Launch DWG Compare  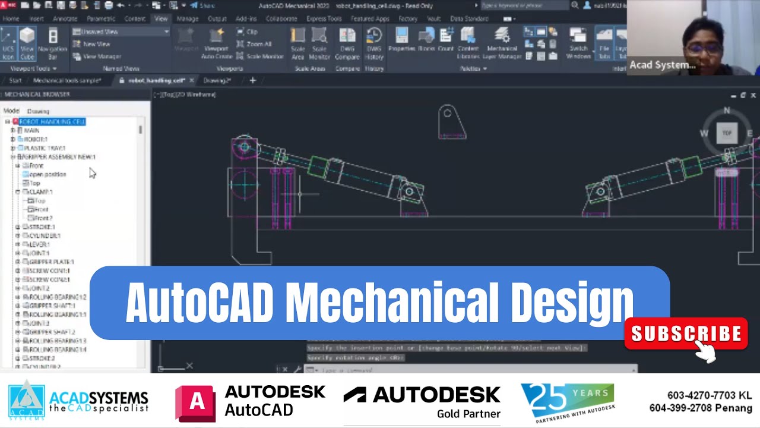tap(347, 43)
